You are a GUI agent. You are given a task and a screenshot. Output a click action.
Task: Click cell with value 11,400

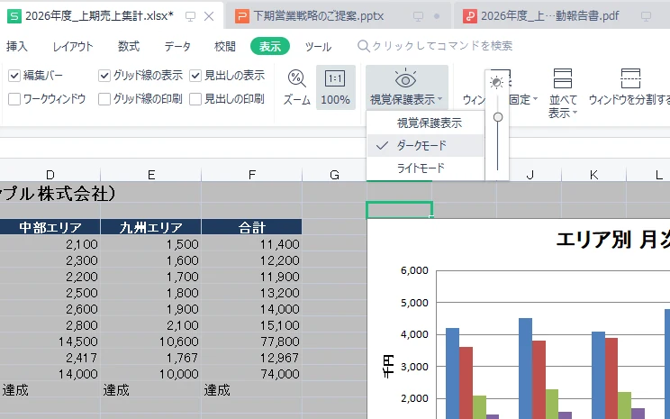tap(251, 244)
